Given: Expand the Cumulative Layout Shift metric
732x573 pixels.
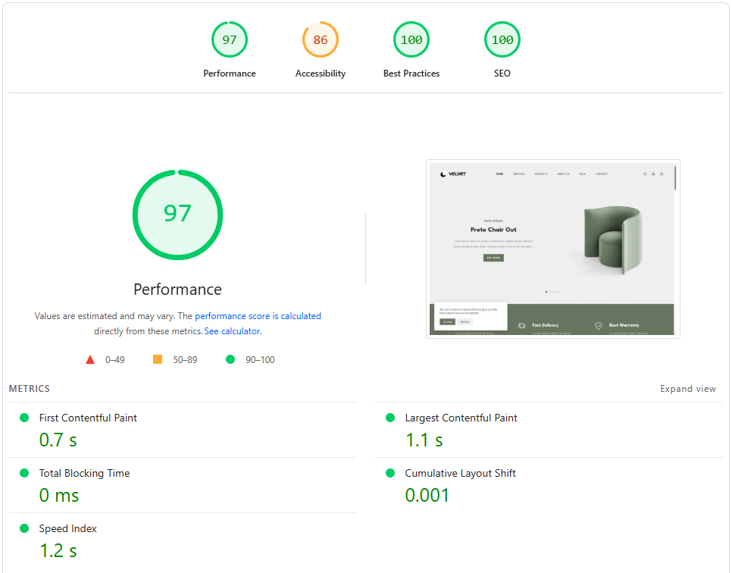Looking at the screenshot, I should click(460, 473).
